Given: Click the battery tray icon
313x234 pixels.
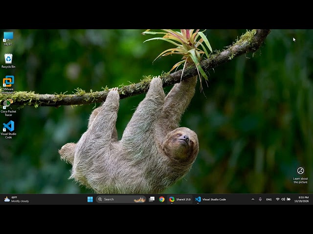Looking at the screenshot, I should [289, 199].
